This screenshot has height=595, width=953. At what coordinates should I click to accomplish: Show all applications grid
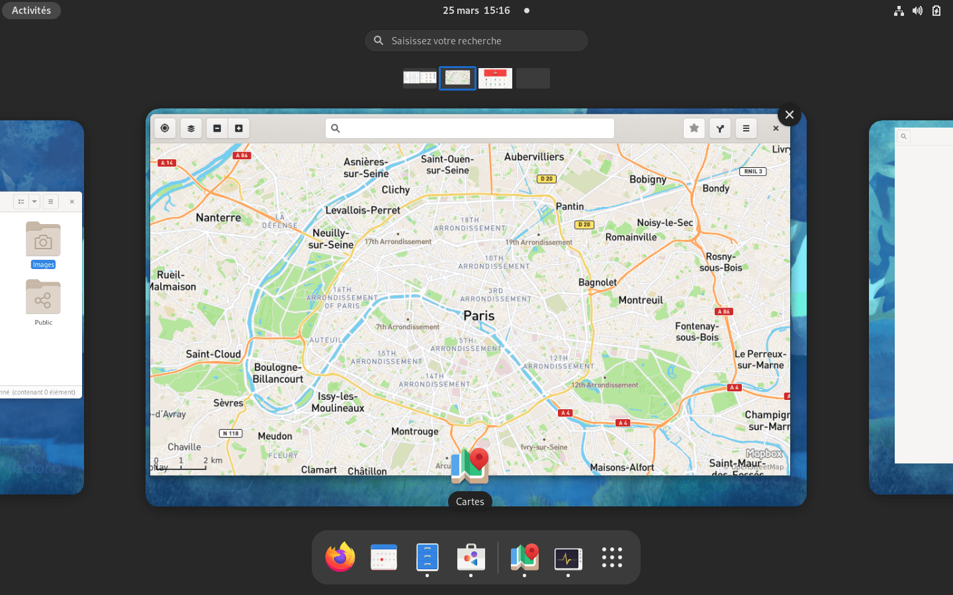(x=612, y=557)
